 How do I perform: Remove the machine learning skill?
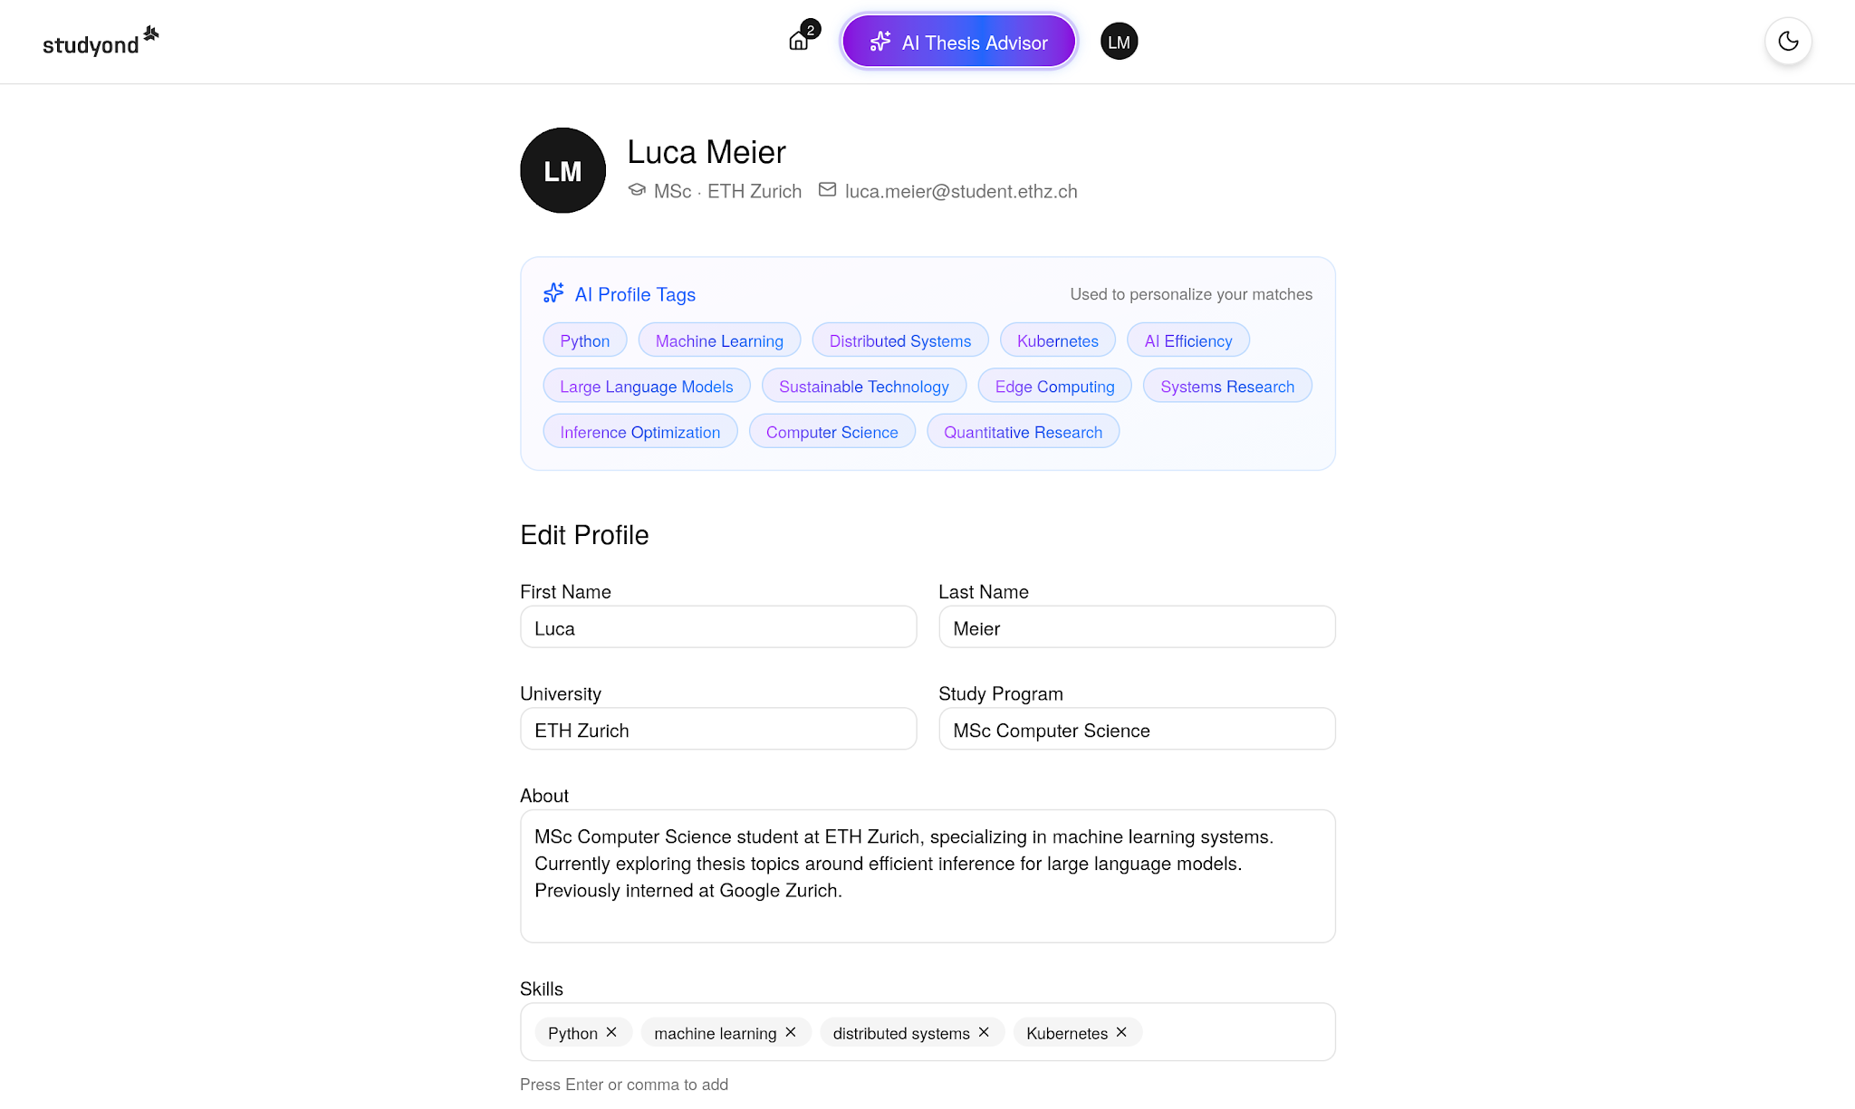[790, 1032]
